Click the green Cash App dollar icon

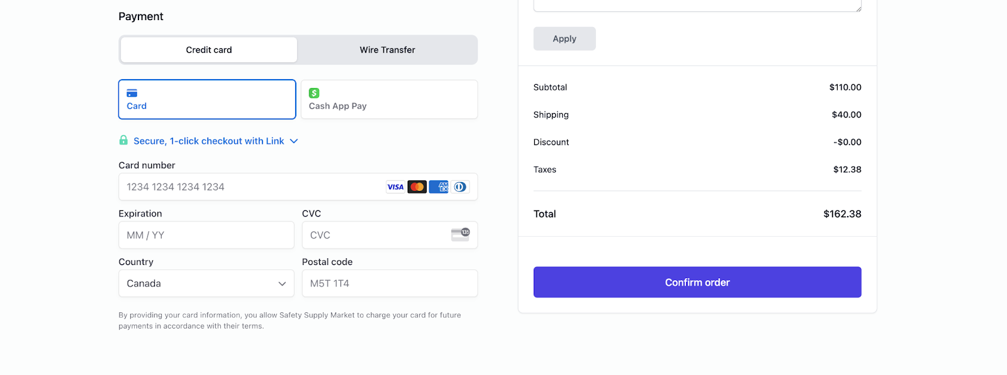point(314,92)
